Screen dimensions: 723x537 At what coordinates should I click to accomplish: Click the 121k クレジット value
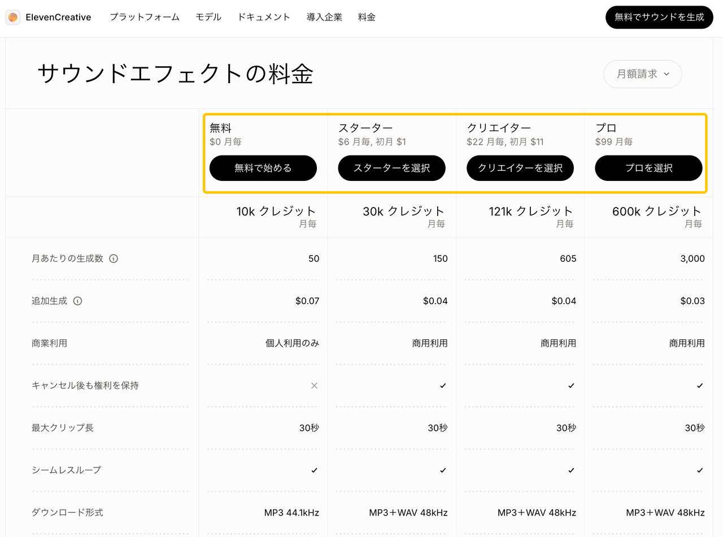[x=531, y=211]
